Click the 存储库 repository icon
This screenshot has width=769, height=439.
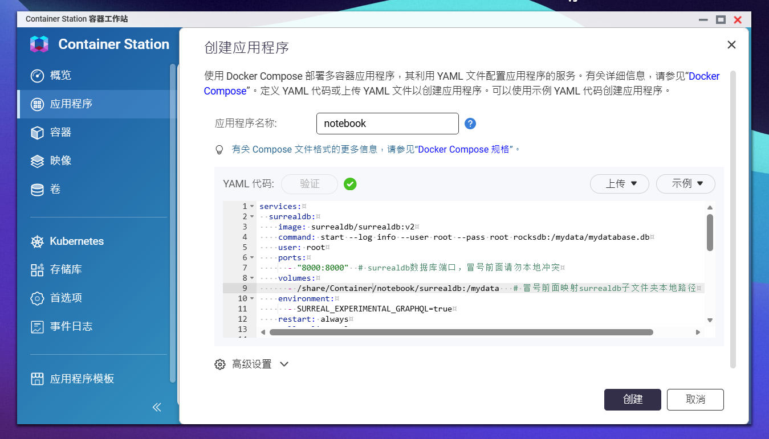[37, 270]
